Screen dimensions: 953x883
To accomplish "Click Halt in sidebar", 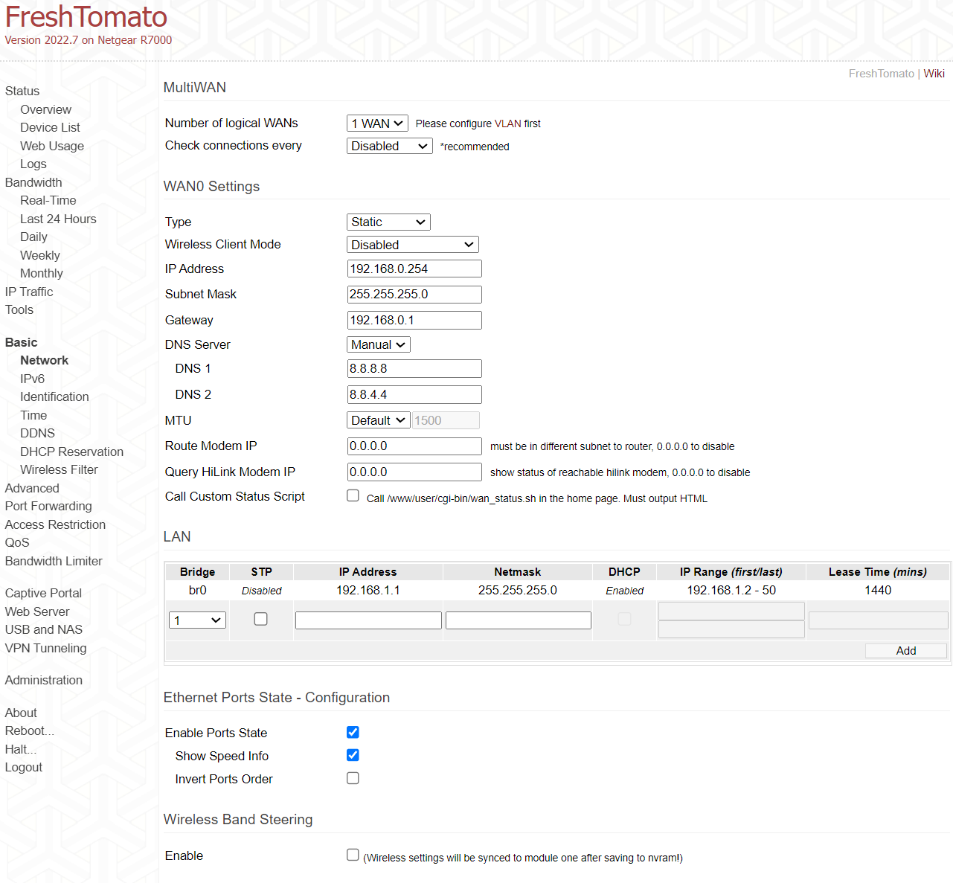I will click(21, 749).
